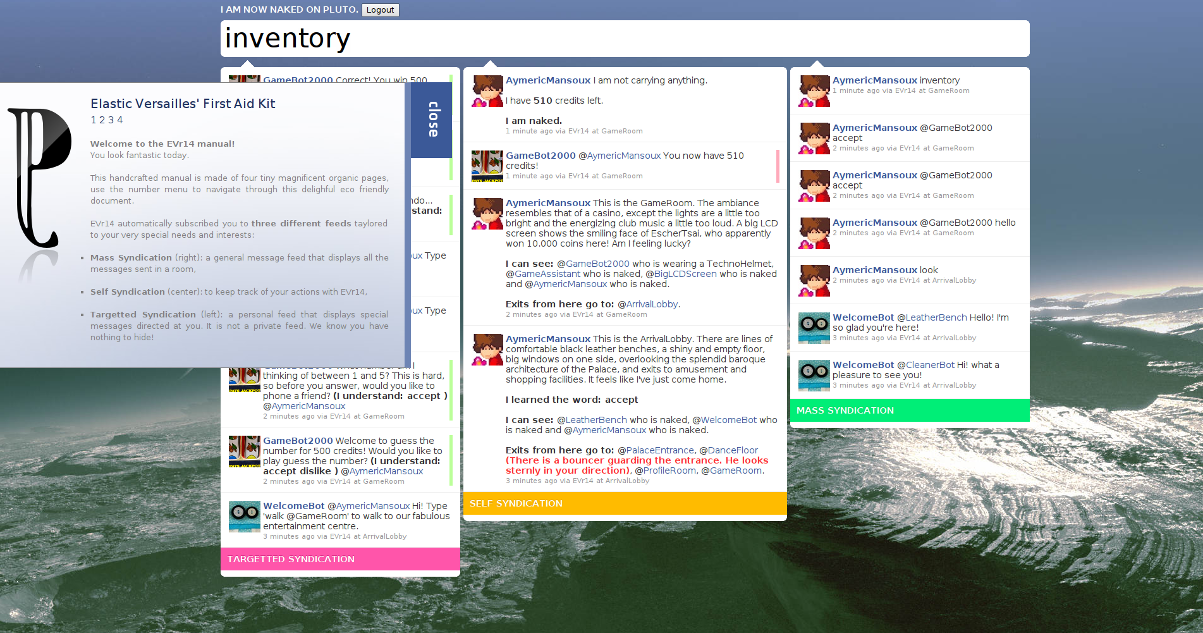
Task: Click AymericMansoux avatar next to 'I am not carrying anything'
Action: pos(487,91)
